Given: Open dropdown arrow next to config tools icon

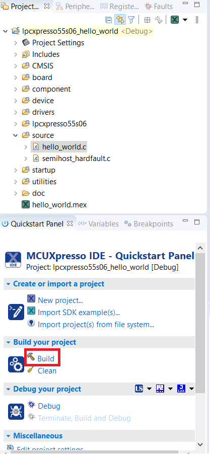Looking at the screenshot, I should (185, 20).
